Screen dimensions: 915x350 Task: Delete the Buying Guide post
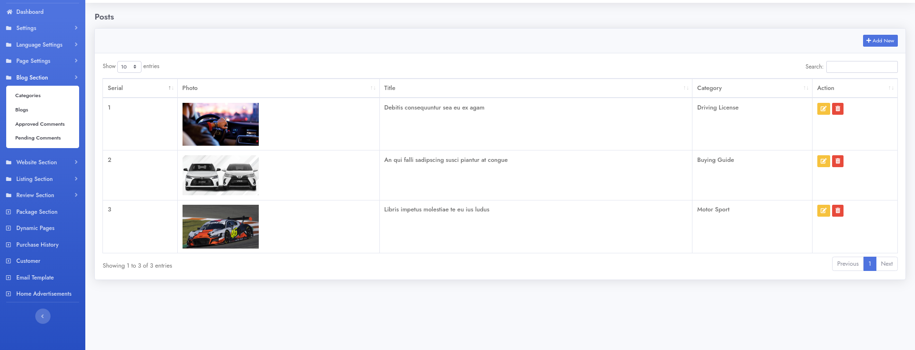coord(837,161)
